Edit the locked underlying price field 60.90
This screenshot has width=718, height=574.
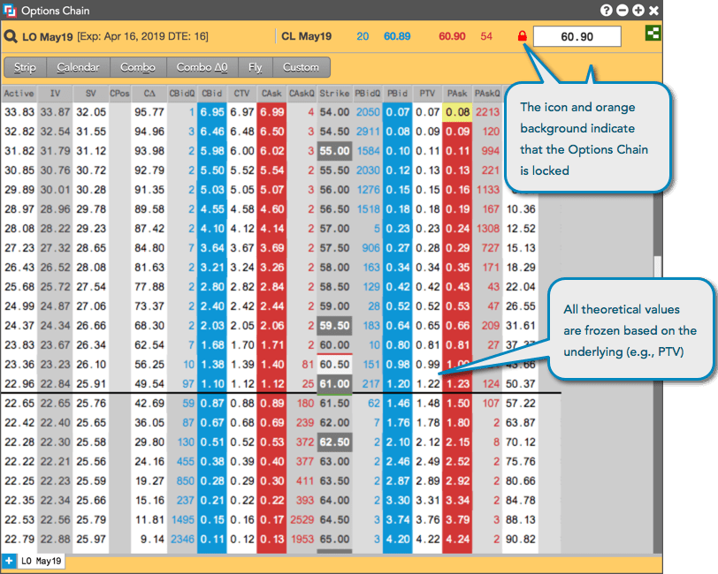(x=577, y=36)
